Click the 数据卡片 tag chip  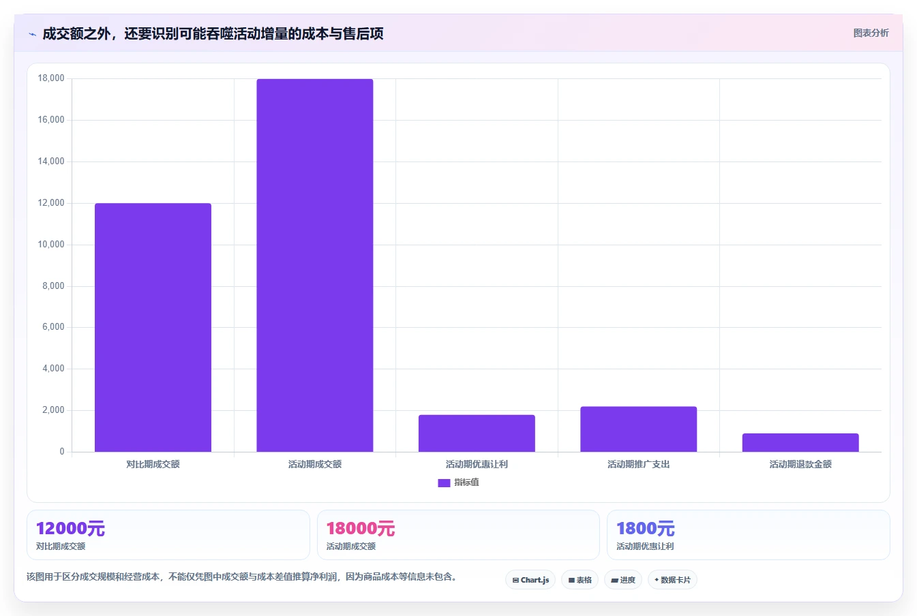tap(672, 580)
